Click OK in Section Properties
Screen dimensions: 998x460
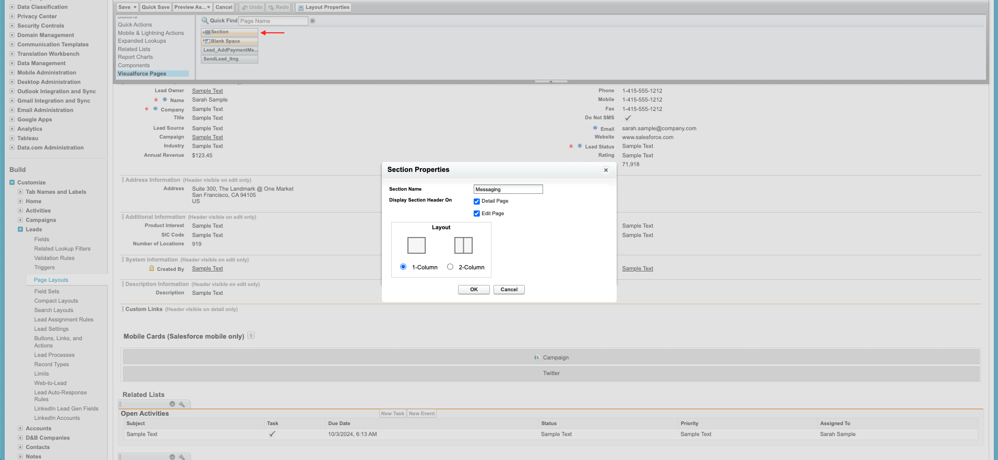pyautogui.click(x=474, y=290)
